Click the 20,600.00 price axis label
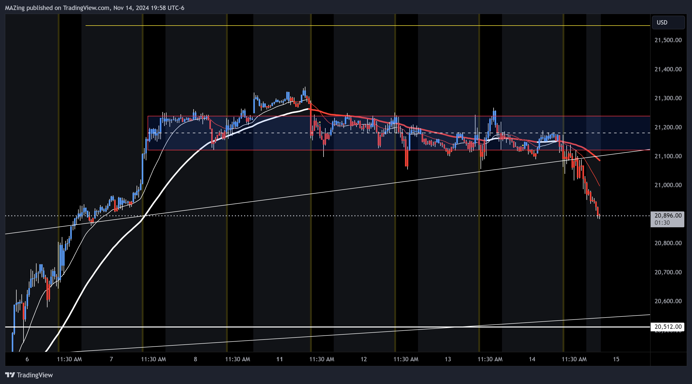Screen dimensions: 692x384 pyautogui.click(x=668, y=301)
